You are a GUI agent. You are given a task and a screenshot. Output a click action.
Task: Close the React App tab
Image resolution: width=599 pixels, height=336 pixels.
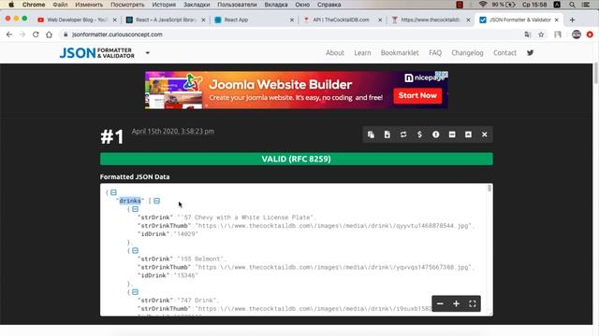(x=292, y=20)
